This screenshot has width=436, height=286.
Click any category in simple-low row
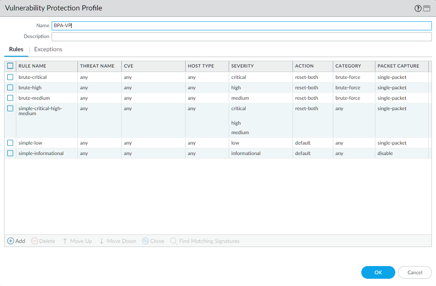click(339, 143)
